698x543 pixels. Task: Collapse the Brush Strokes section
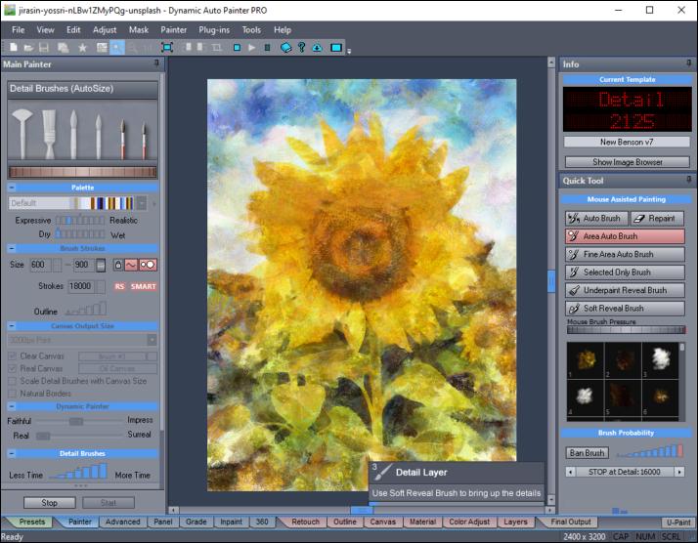point(12,248)
